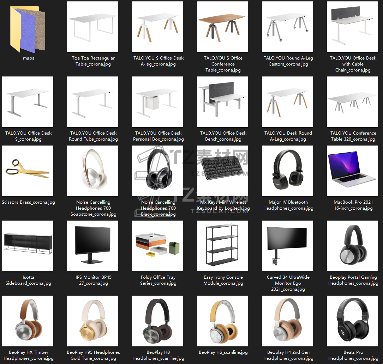Click BeoPlay H95 Headphones Gold Tone thumbnail
Image resolution: width=383 pixels, height=364 pixels.
92,321
